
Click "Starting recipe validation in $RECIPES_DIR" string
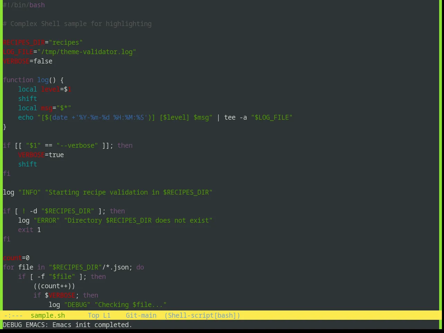[129, 192]
